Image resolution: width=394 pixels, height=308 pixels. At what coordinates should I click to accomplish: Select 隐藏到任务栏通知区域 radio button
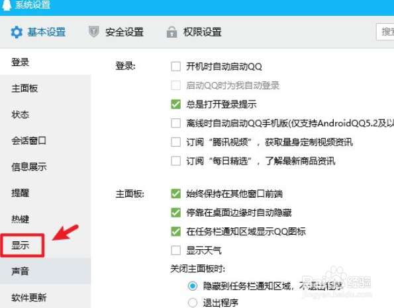coord(193,286)
